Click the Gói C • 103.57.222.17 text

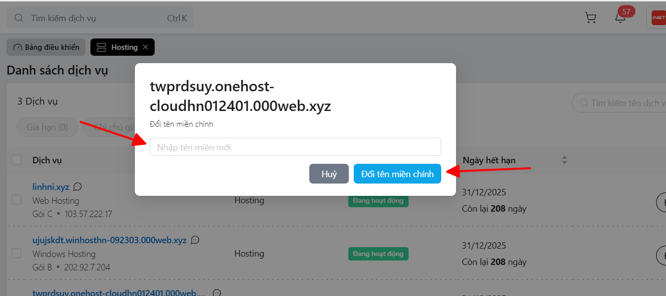click(x=72, y=214)
